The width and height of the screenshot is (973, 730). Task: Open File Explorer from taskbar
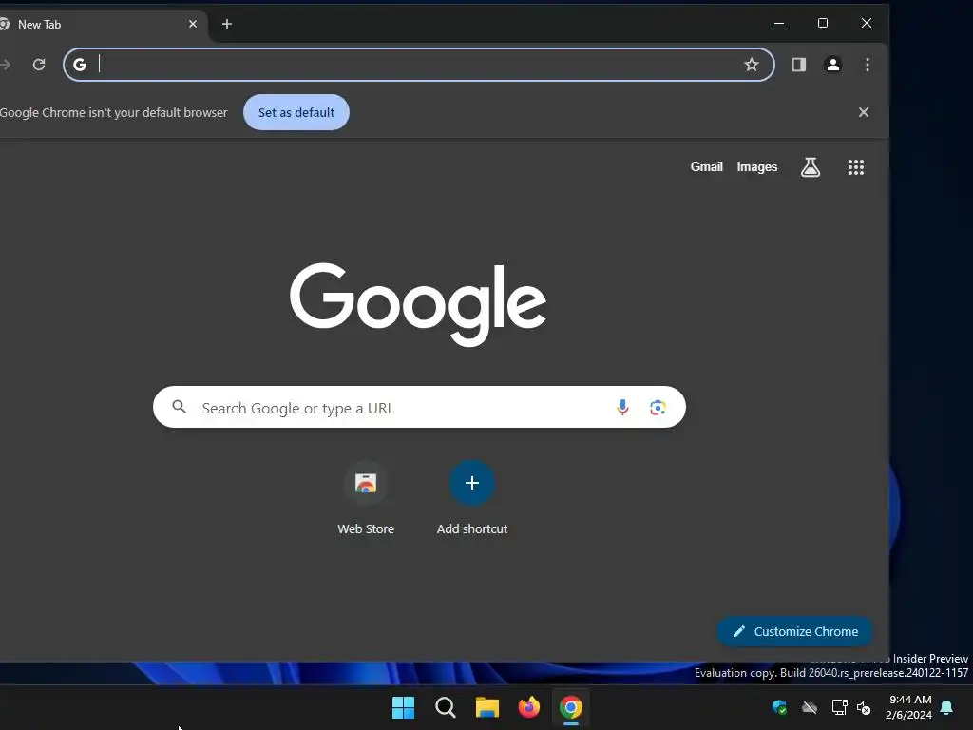pyautogui.click(x=487, y=707)
